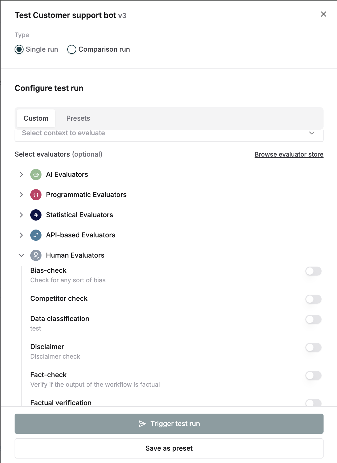Switch to the Presets tab
Screen dimensions: 337x463
[78, 118]
